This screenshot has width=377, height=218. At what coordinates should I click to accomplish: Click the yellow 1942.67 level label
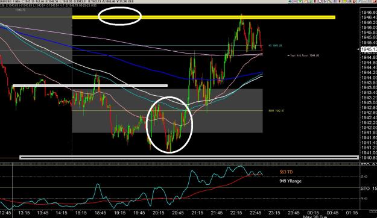click(276, 111)
